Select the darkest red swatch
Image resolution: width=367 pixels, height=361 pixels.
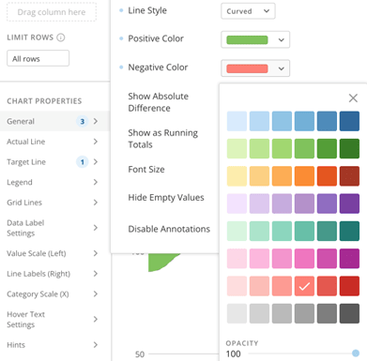point(349,286)
